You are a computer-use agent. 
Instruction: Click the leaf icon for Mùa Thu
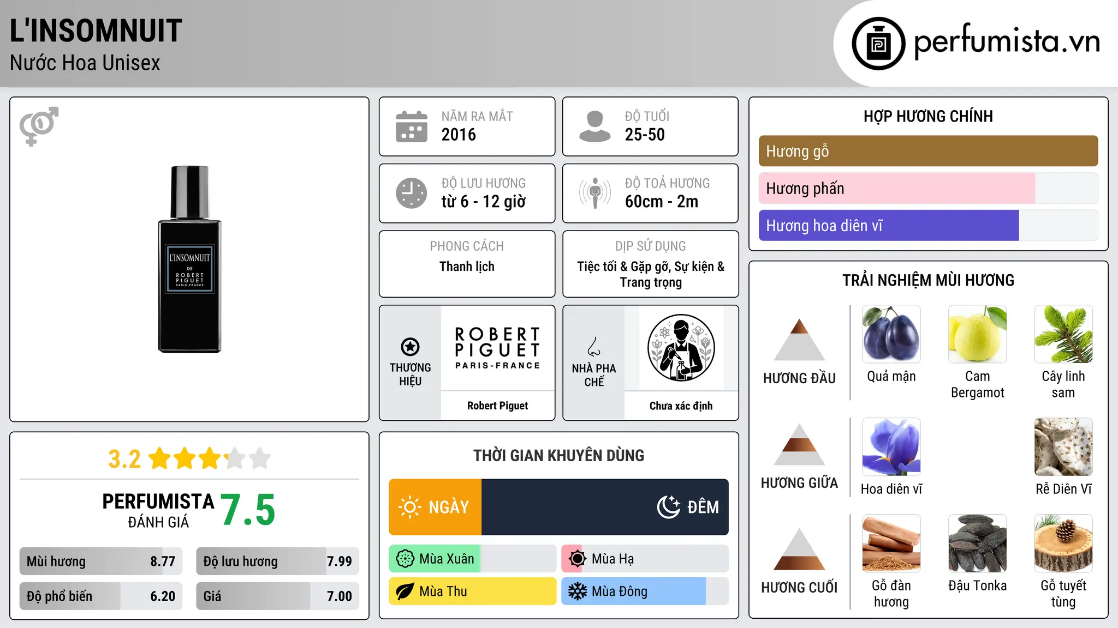[405, 591]
